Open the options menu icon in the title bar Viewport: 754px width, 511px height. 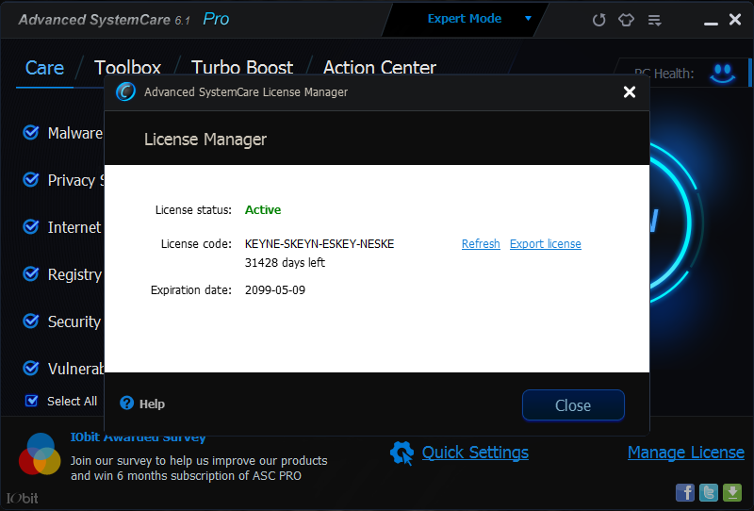(x=654, y=20)
